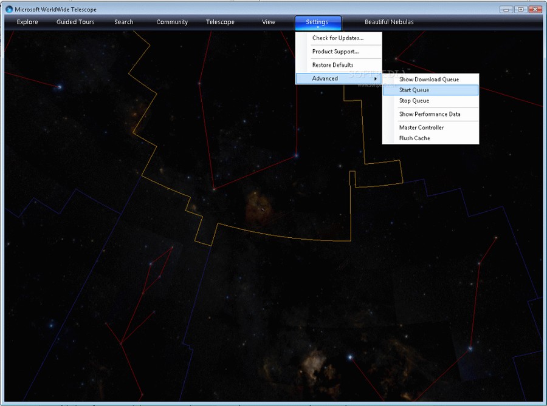Click the Settings tab

point(318,22)
